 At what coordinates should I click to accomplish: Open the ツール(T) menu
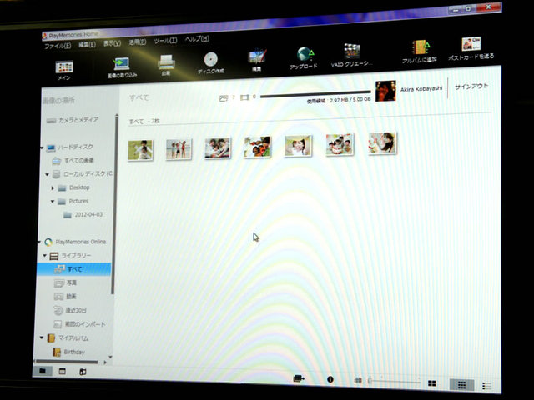165,41
